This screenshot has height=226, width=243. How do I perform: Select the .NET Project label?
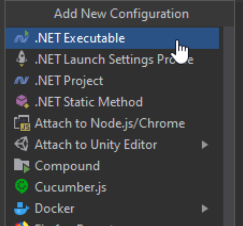pos(69,81)
